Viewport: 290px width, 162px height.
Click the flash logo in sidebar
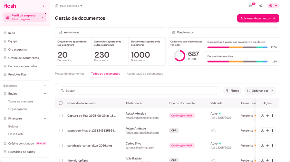pyautogui.click(x=10, y=6)
